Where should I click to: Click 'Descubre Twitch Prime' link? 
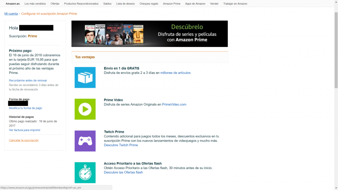point(121,145)
